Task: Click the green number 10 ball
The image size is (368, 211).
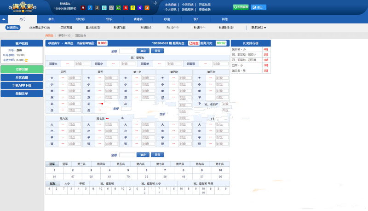Action: click(x=119, y=8)
